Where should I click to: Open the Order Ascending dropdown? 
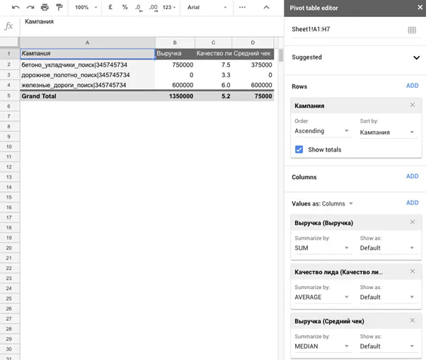pyautogui.click(x=322, y=131)
